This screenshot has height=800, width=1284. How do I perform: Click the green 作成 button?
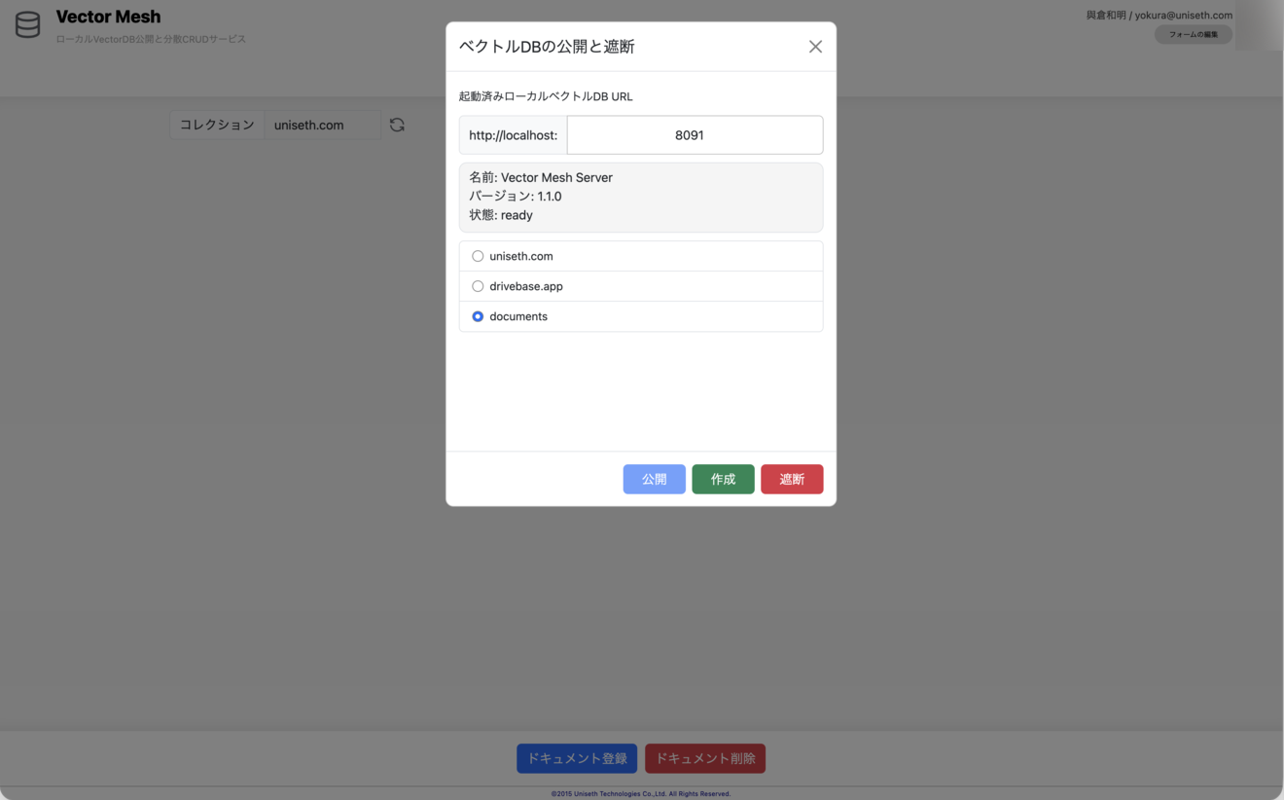[723, 479]
